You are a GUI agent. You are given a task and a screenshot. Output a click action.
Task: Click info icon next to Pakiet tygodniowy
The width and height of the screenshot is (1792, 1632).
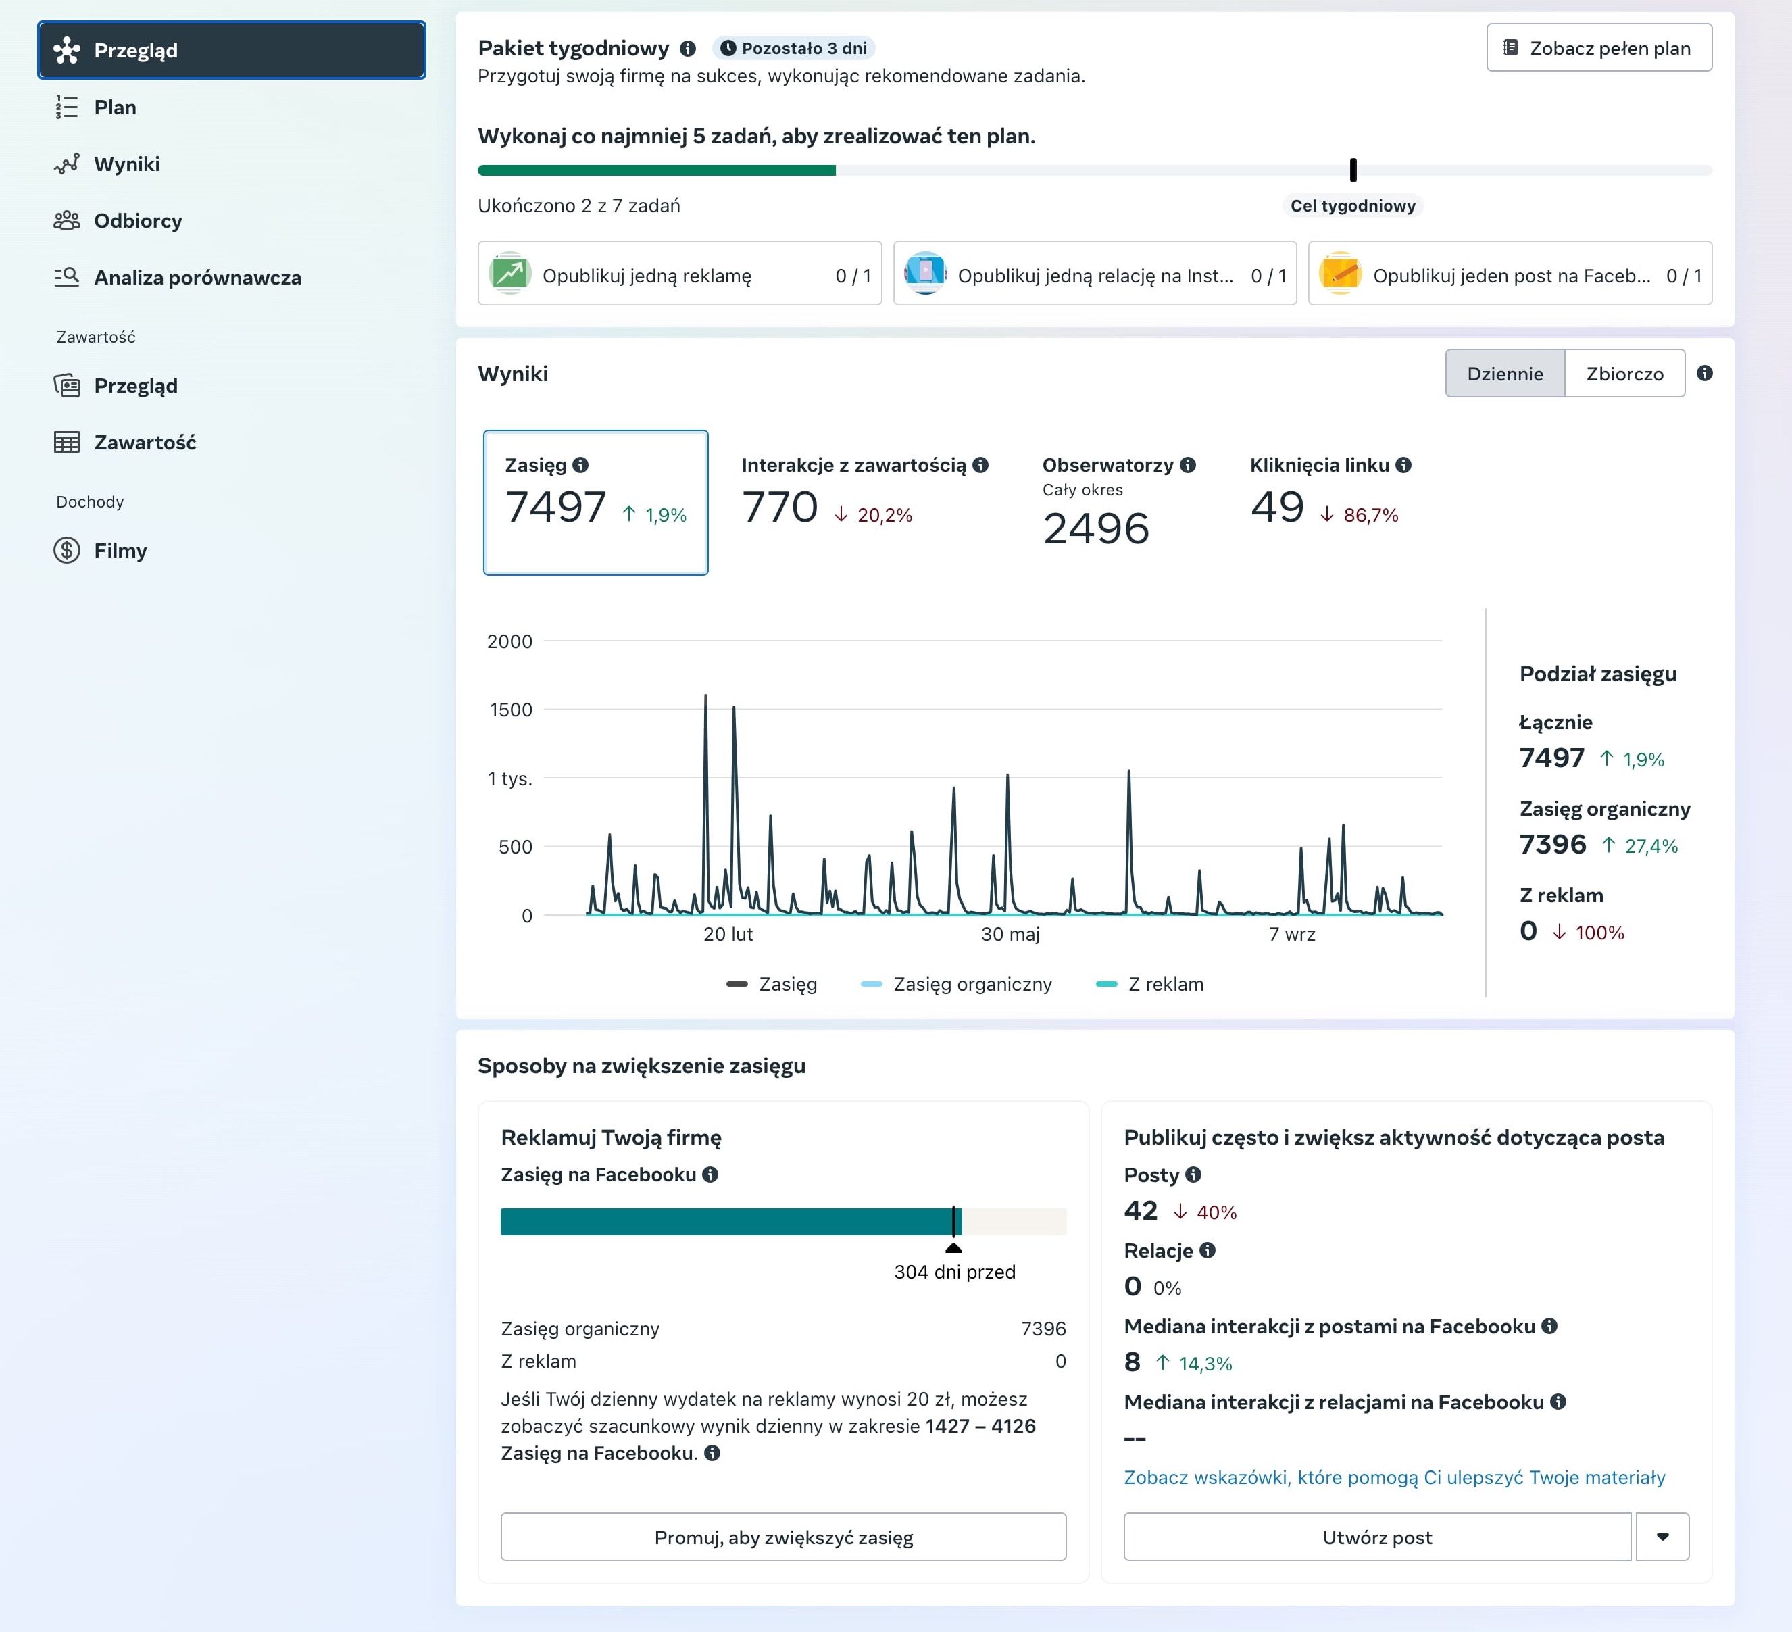pos(688,48)
